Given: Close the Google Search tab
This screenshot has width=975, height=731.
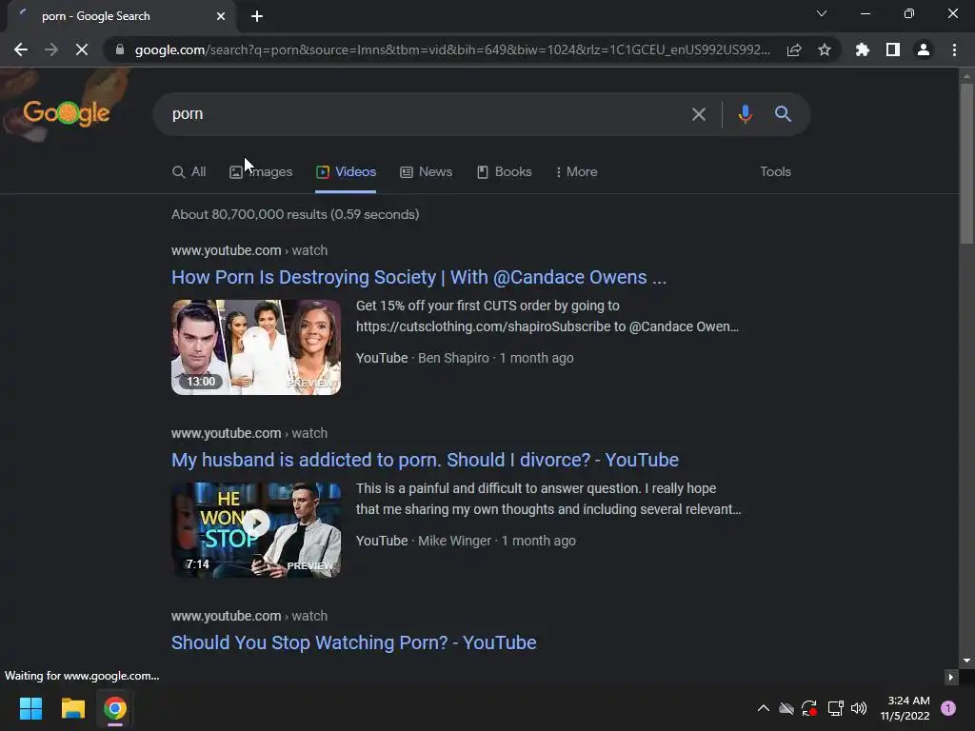Looking at the screenshot, I should 221,16.
